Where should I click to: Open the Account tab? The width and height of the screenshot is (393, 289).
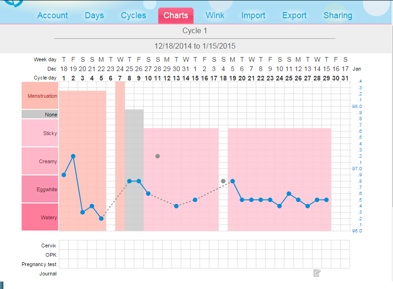pos(53,15)
